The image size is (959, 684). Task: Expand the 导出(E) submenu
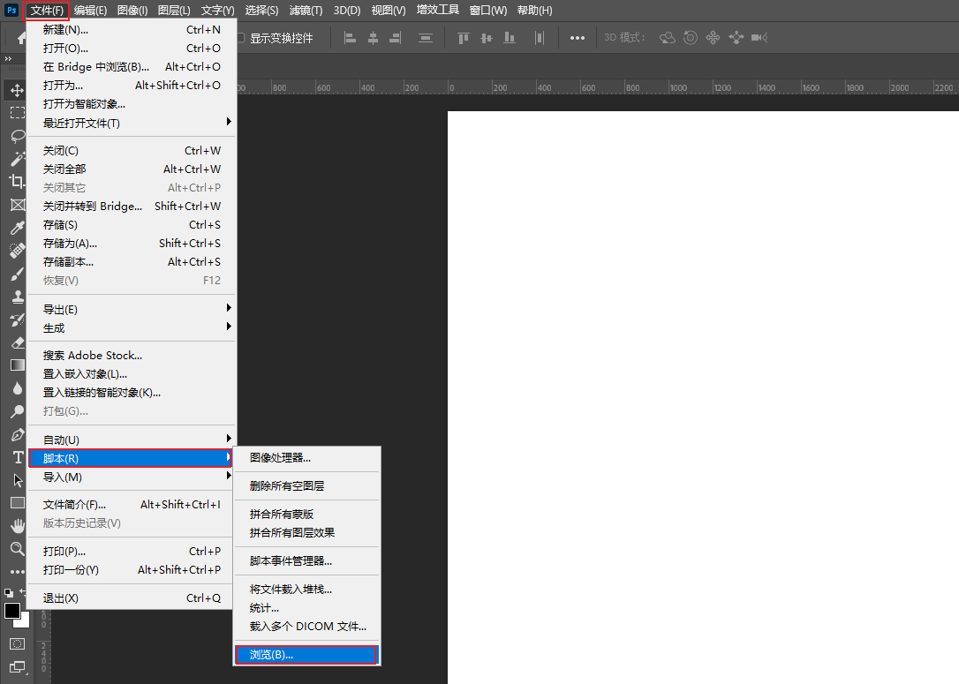pos(132,309)
